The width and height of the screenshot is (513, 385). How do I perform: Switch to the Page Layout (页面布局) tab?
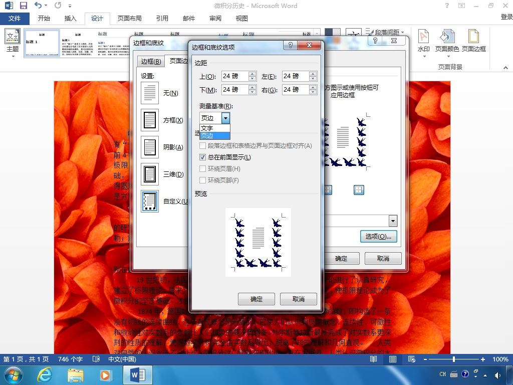pos(130,19)
